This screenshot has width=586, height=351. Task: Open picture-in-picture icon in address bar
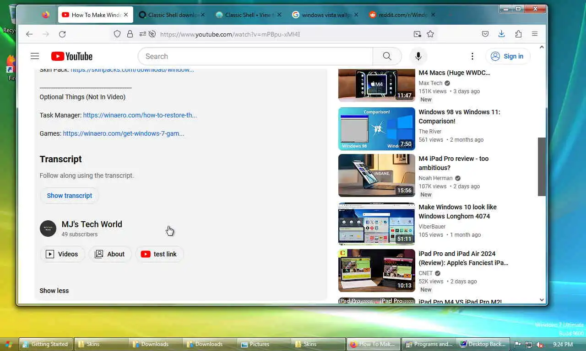(x=417, y=34)
